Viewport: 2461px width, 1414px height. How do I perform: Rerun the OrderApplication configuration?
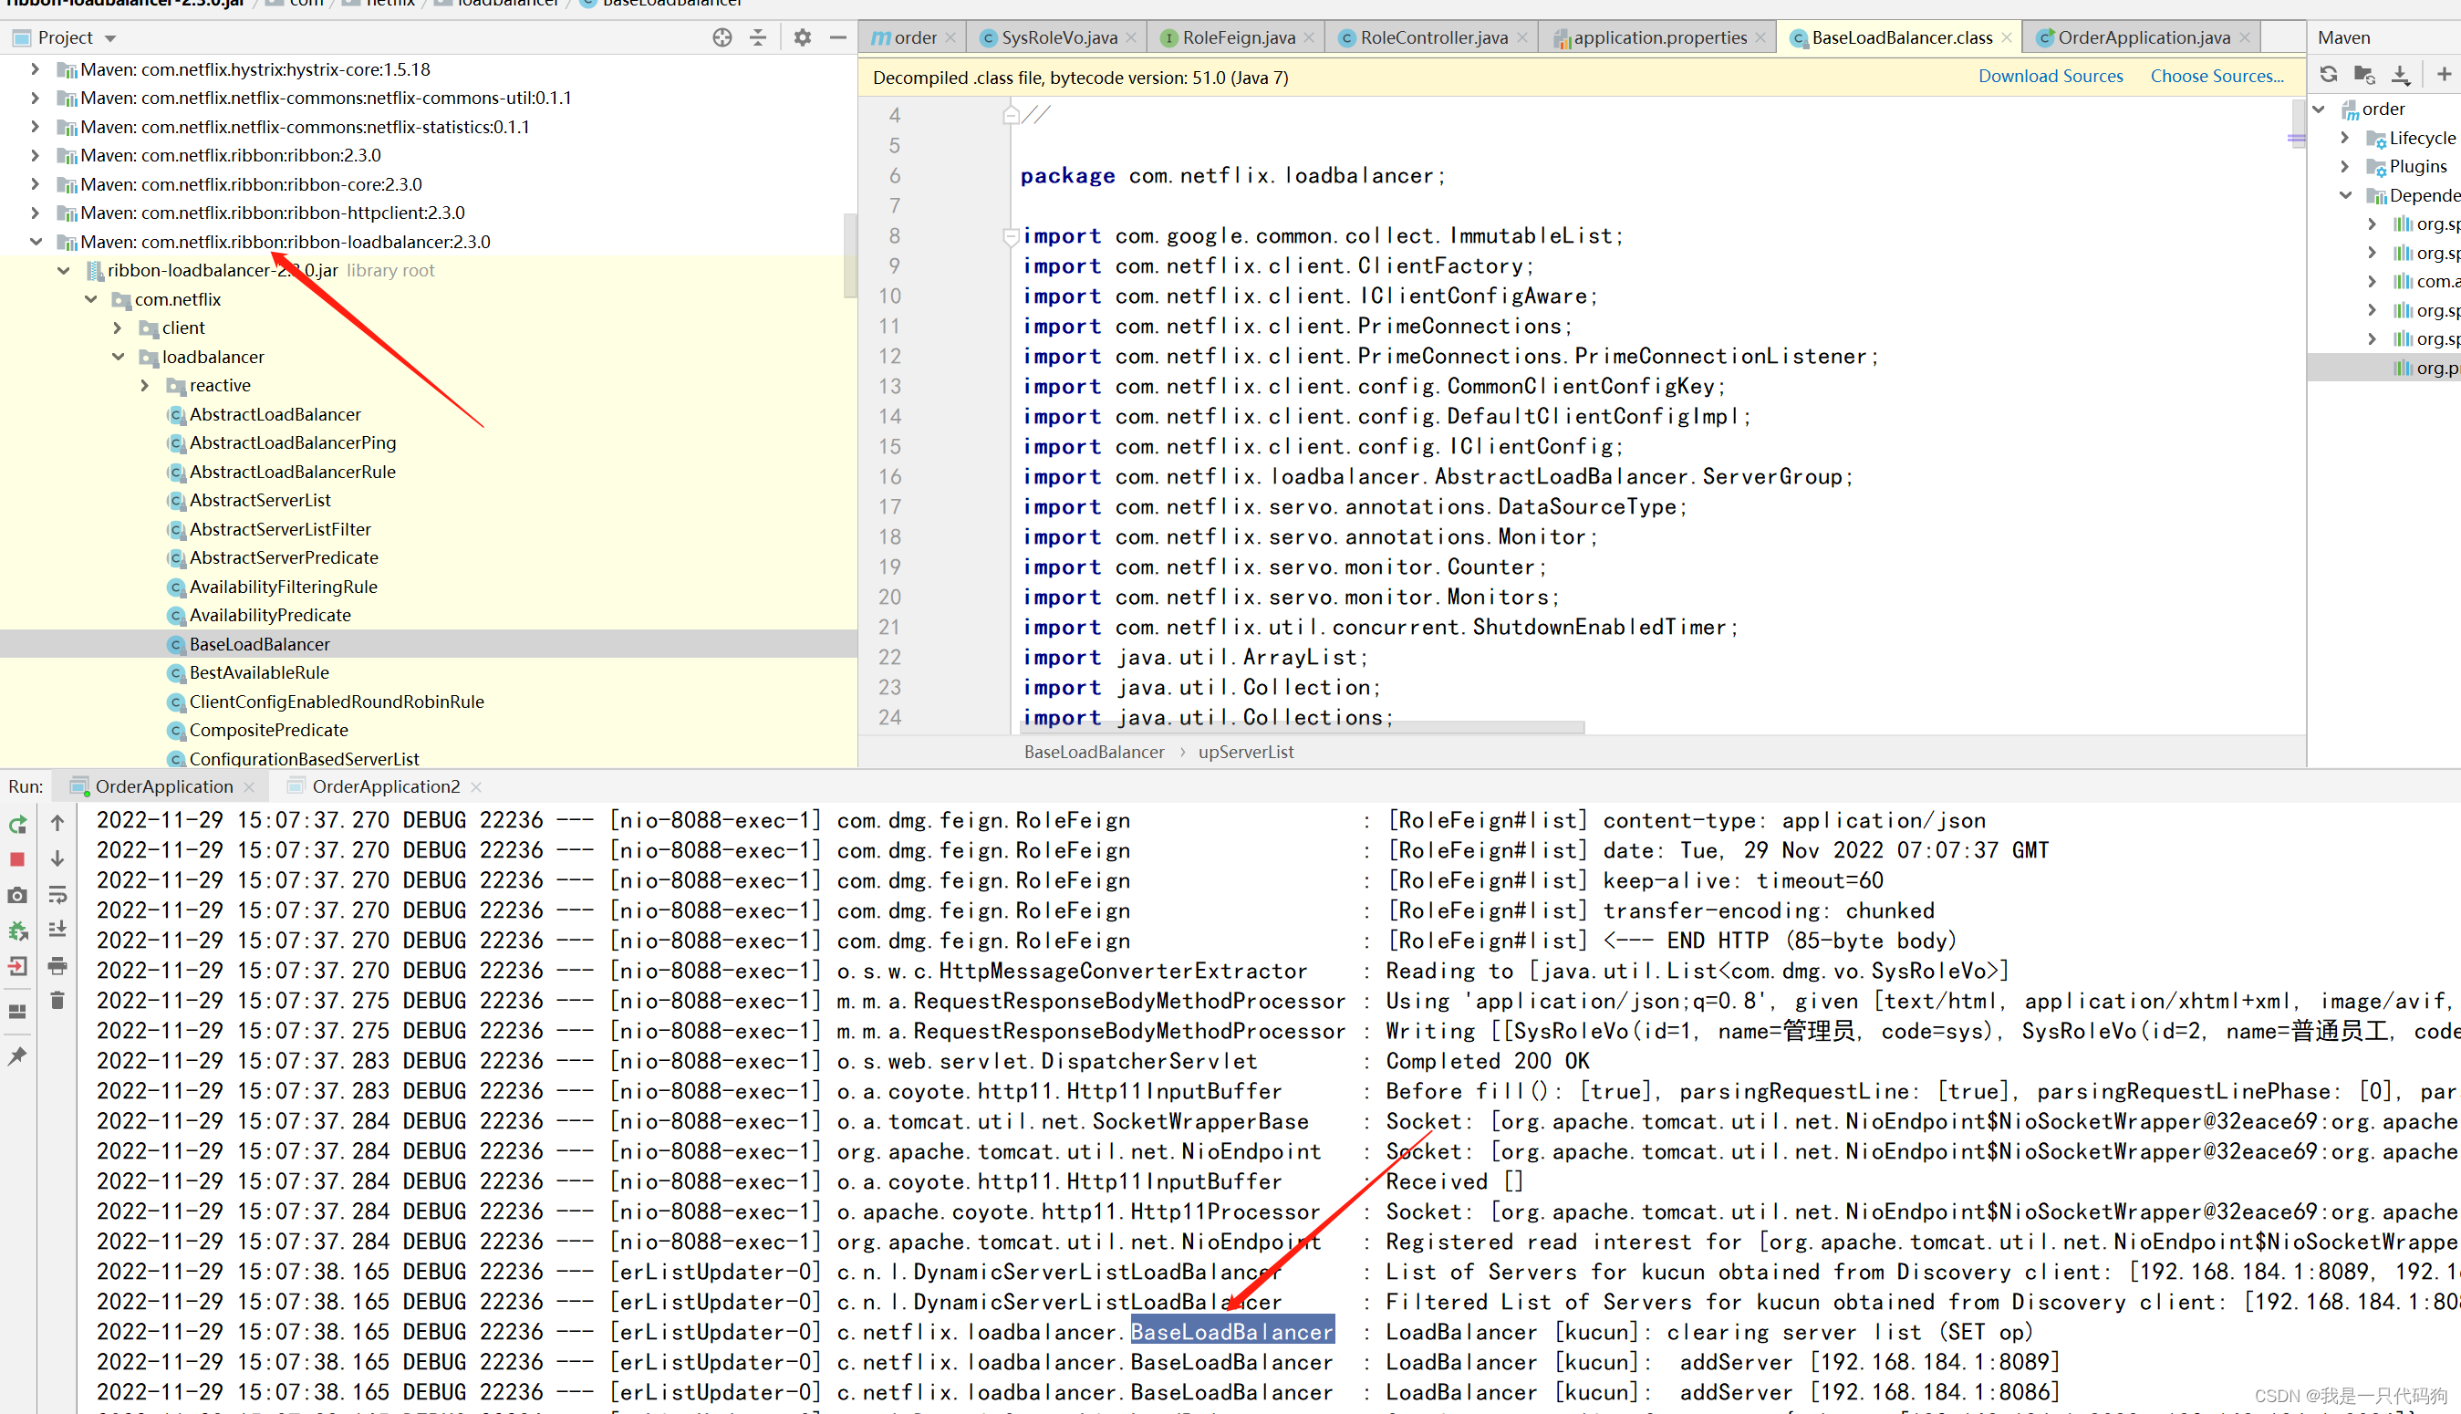[x=17, y=825]
